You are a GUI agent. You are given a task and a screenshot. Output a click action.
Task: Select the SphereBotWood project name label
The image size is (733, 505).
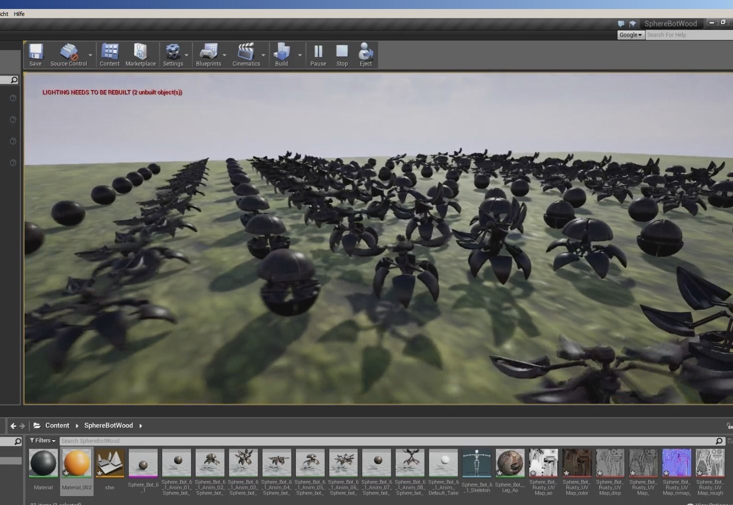[671, 23]
